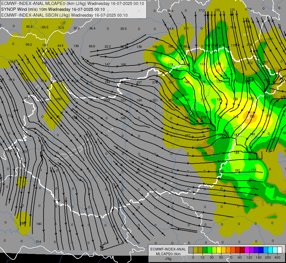The height and width of the screenshot is (263, 286).
Task: Click the map value '275'
Action: [203, 117]
